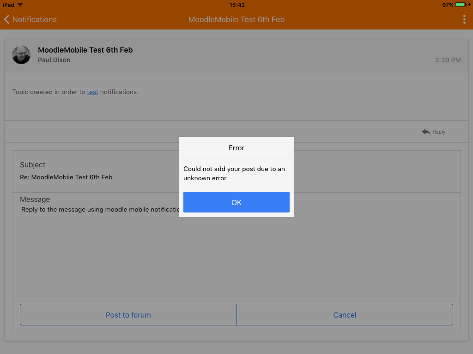Tap the status bar clock 15:42
Viewport: 473px width, 354px height.
(237, 5)
